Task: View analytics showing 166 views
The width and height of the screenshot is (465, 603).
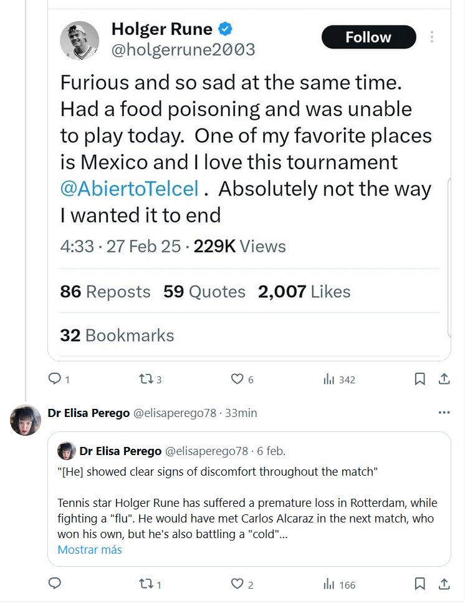Action: [x=330, y=585]
